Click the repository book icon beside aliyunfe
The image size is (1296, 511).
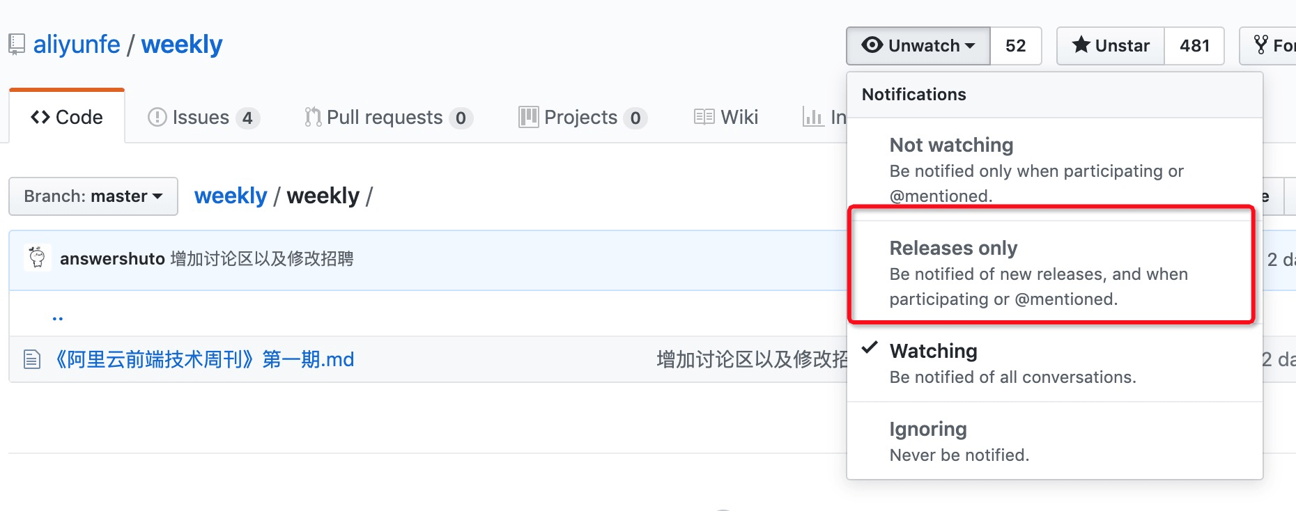[x=17, y=45]
